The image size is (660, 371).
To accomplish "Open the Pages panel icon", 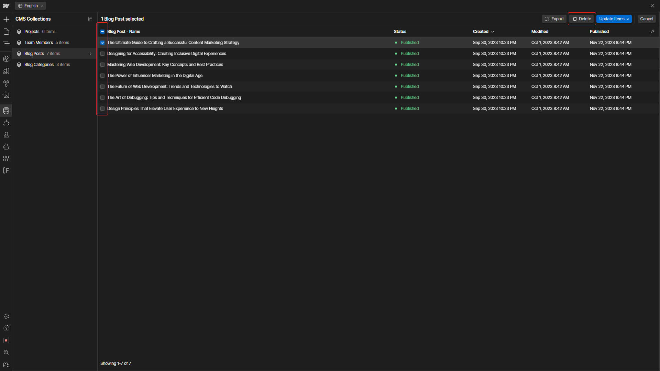I will tap(6, 32).
